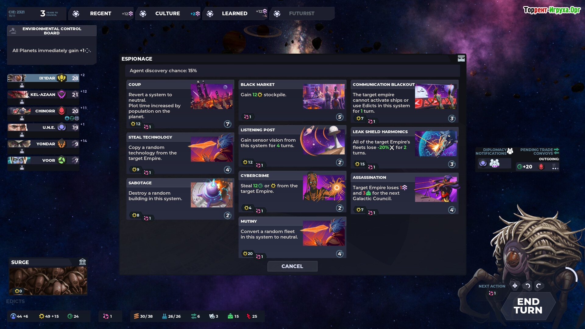Open the Surge edict building icon
Screen dimensions: 585x329
pos(83,262)
